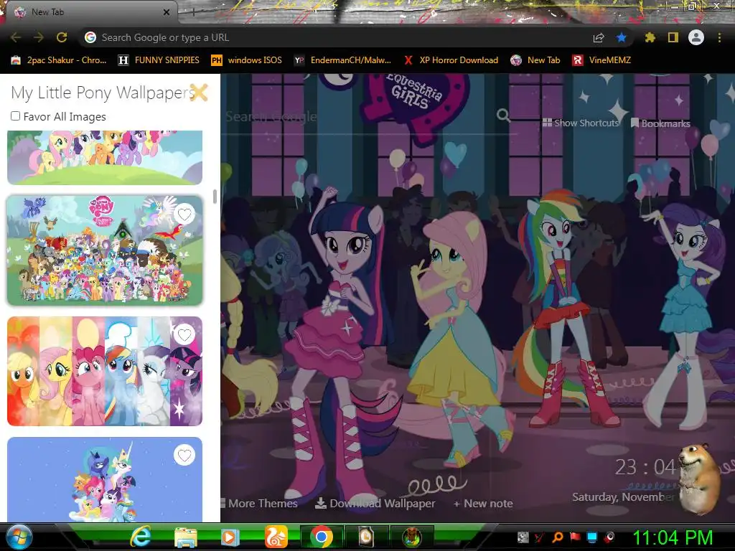Image resolution: width=735 pixels, height=551 pixels.
Task: Click Download Wallpaper
Action: click(375, 504)
